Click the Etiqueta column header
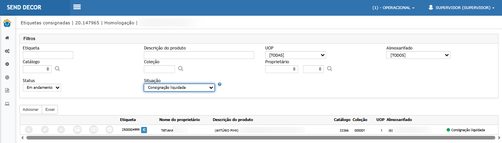This screenshot has height=143, width=502. pos(128,119)
